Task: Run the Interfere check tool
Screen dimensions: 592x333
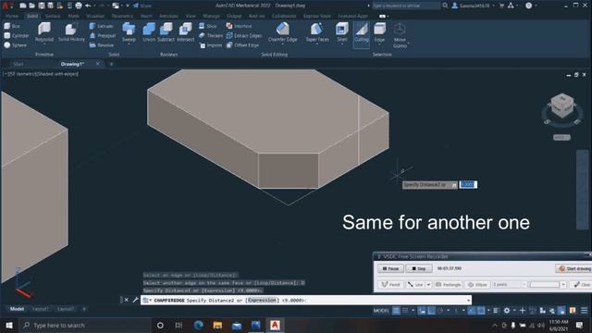Action: click(239, 26)
